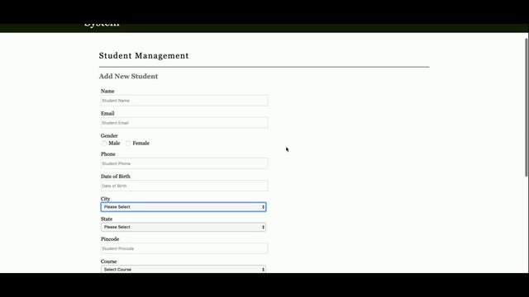Select the Female gender radio button

128,144
